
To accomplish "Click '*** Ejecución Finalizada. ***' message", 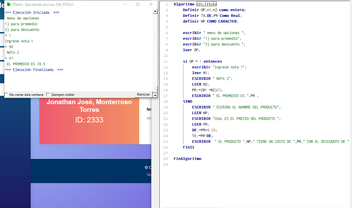I will pos(34,70).
